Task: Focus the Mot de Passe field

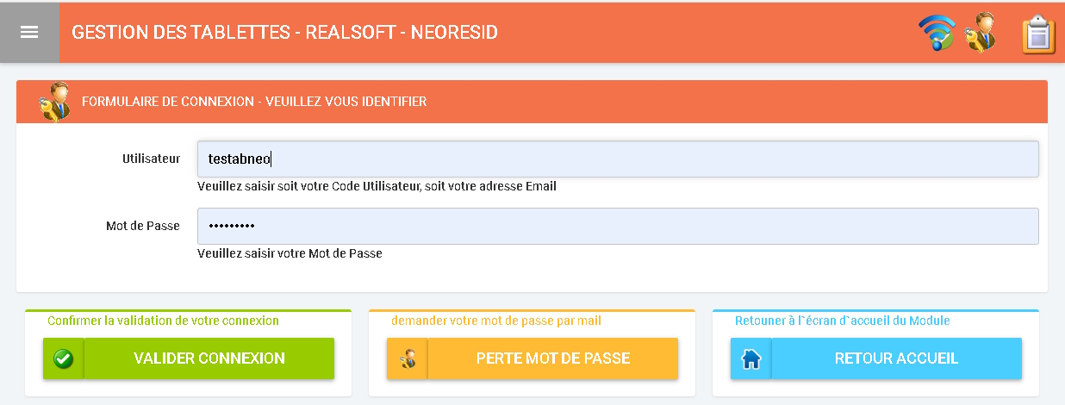Action: [617, 226]
